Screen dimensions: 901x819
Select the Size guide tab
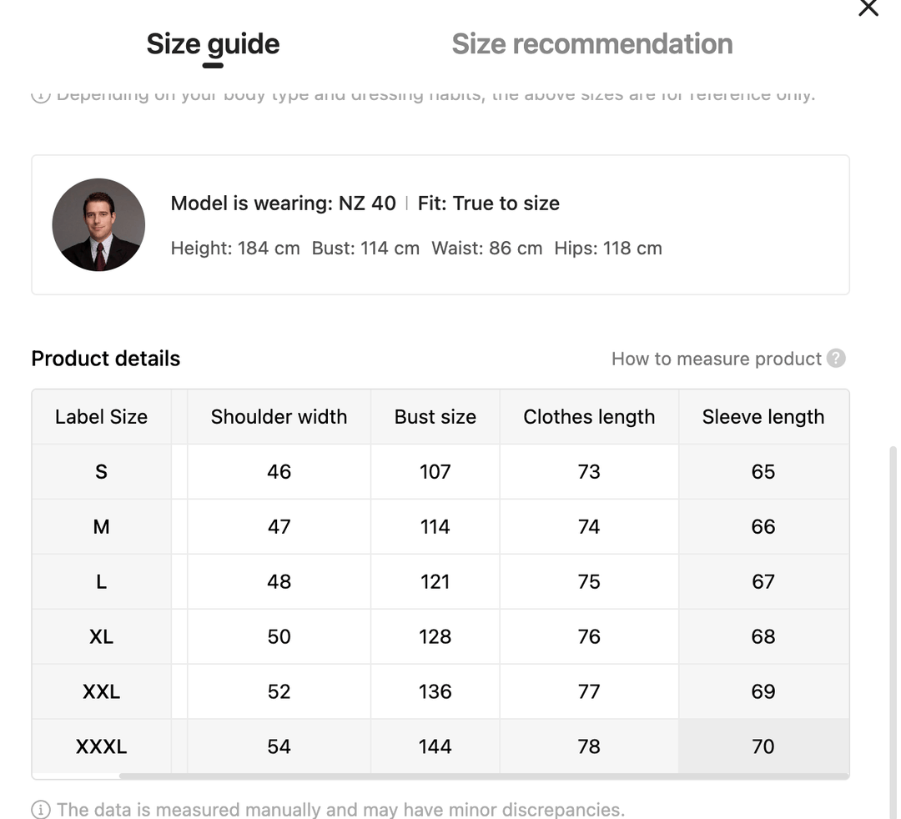213,44
